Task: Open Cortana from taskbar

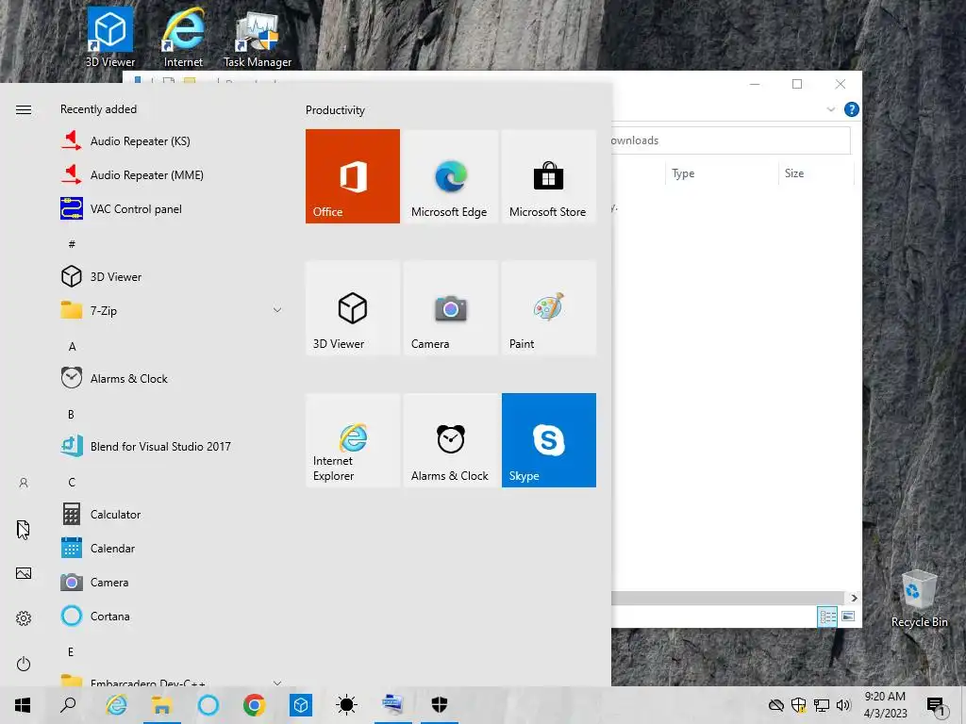Action: (x=208, y=705)
